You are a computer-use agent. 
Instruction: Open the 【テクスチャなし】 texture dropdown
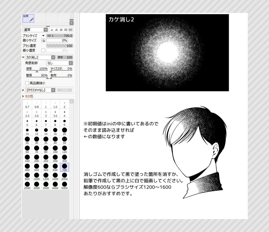coord(53,90)
